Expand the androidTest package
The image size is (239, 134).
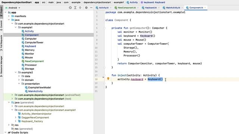tap(12, 95)
